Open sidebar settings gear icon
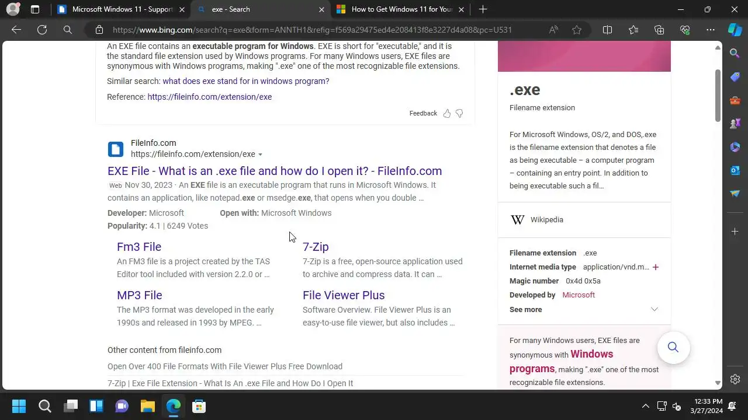The height and width of the screenshot is (420, 748). pos(735,379)
